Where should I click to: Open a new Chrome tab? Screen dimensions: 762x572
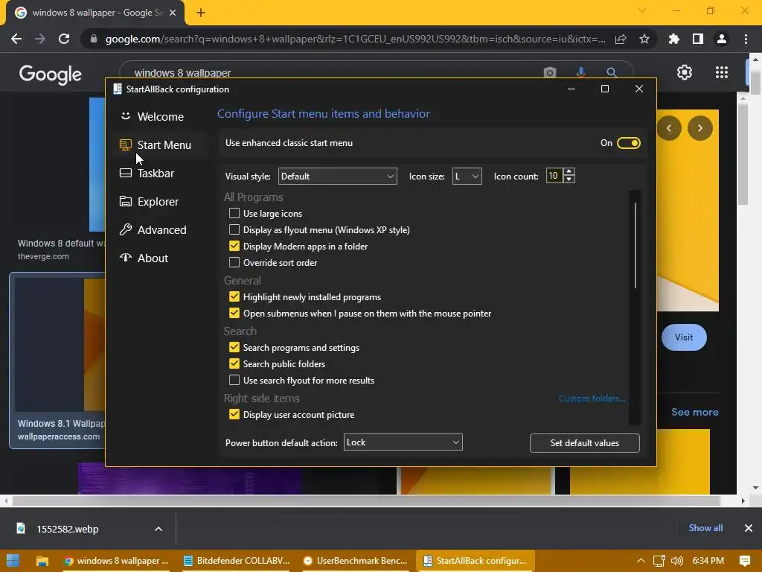tap(201, 13)
